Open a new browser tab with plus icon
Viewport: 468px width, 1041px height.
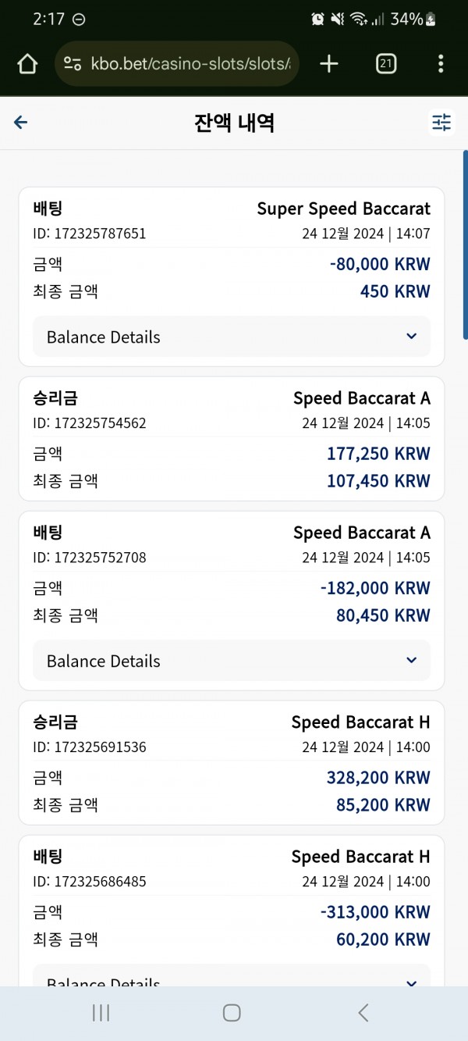(x=329, y=64)
